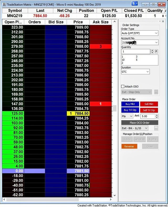Click the vertical scrollbar thumb
The image size is (168, 207).
(115, 108)
